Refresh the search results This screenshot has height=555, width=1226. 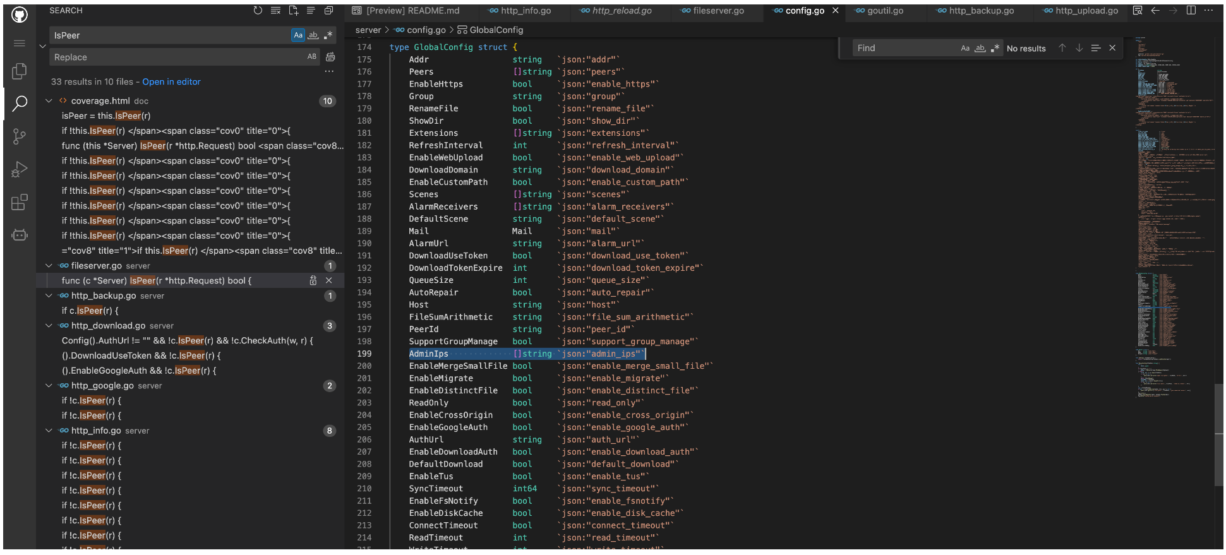tap(258, 11)
